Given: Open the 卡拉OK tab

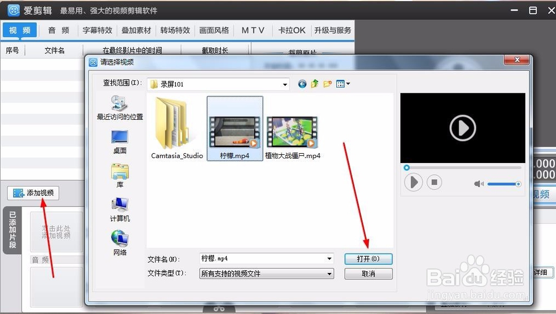Looking at the screenshot, I should [292, 31].
